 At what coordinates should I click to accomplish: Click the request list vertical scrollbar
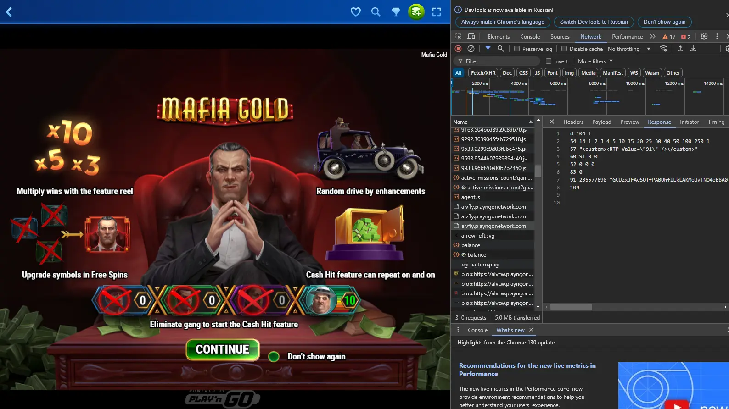(538, 171)
